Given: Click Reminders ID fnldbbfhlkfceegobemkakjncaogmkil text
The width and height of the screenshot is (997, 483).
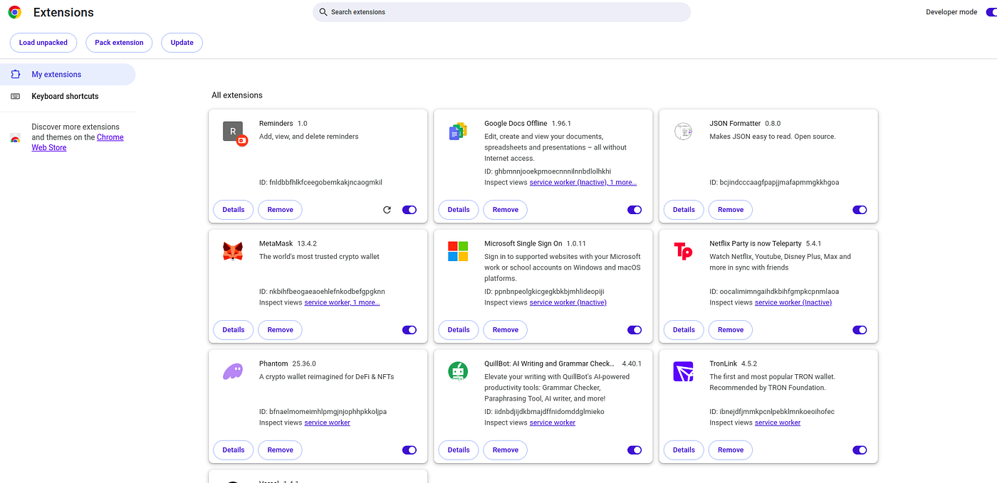Looking at the screenshot, I should tap(320, 183).
